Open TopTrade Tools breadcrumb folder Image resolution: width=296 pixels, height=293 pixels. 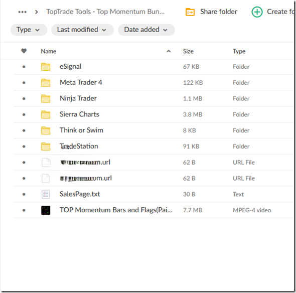105,12
